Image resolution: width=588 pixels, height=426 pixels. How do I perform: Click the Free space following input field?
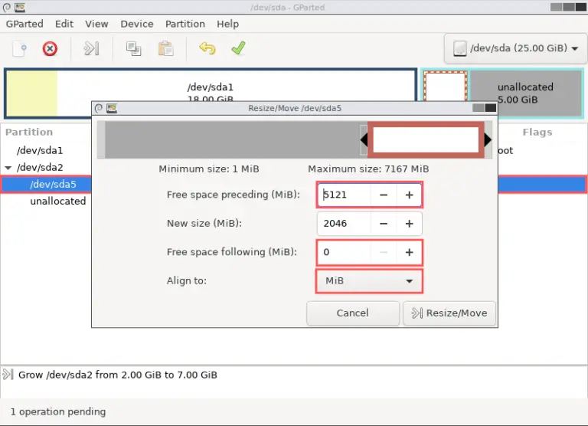point(345,252)
